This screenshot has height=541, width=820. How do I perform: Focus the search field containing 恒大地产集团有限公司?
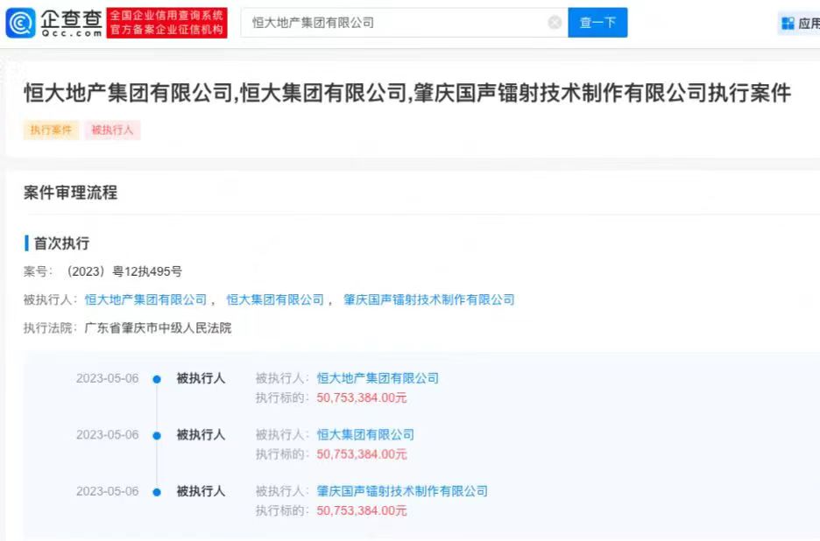click(404, 23)
